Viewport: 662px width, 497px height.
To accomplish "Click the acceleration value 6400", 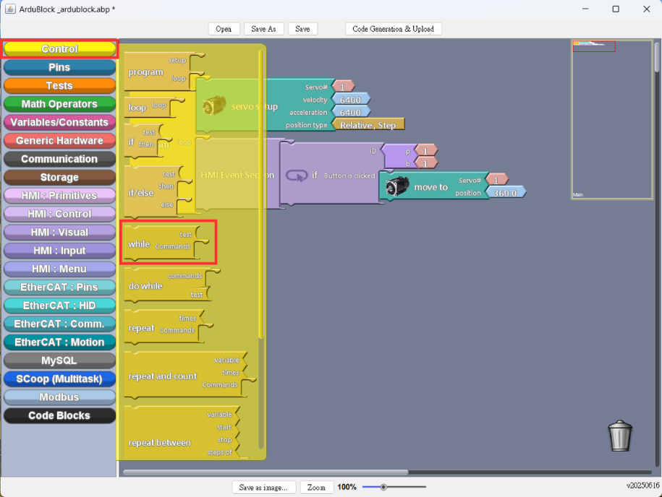I will tap(350, 113).
